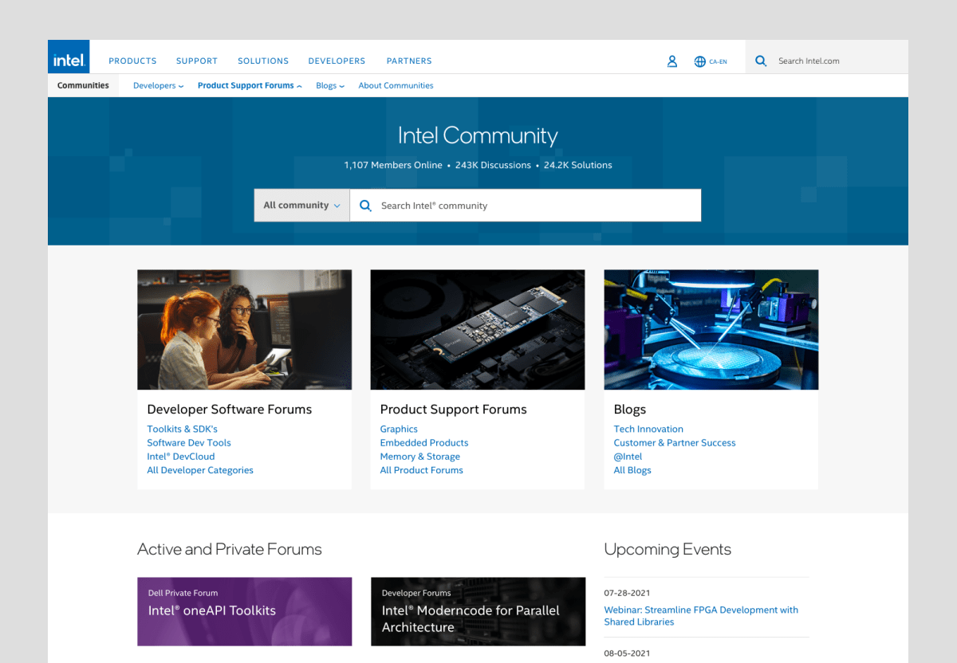
Task: Click the Blogs card image
Action: (711, 329)
